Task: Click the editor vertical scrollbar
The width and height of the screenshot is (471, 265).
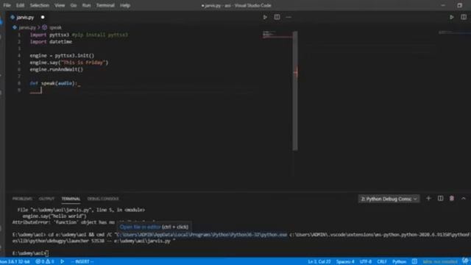Action: [295, 90]
